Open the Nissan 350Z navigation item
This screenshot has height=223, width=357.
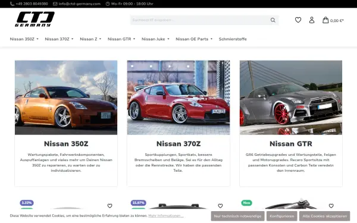point(22,39)
